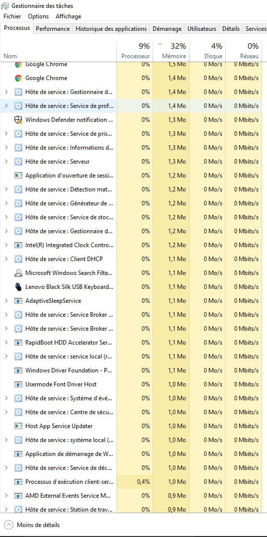Viewport: 267px width, 537px height.
Task: Select the fully visible Google Chrome process icon
Action: (18, 78)
